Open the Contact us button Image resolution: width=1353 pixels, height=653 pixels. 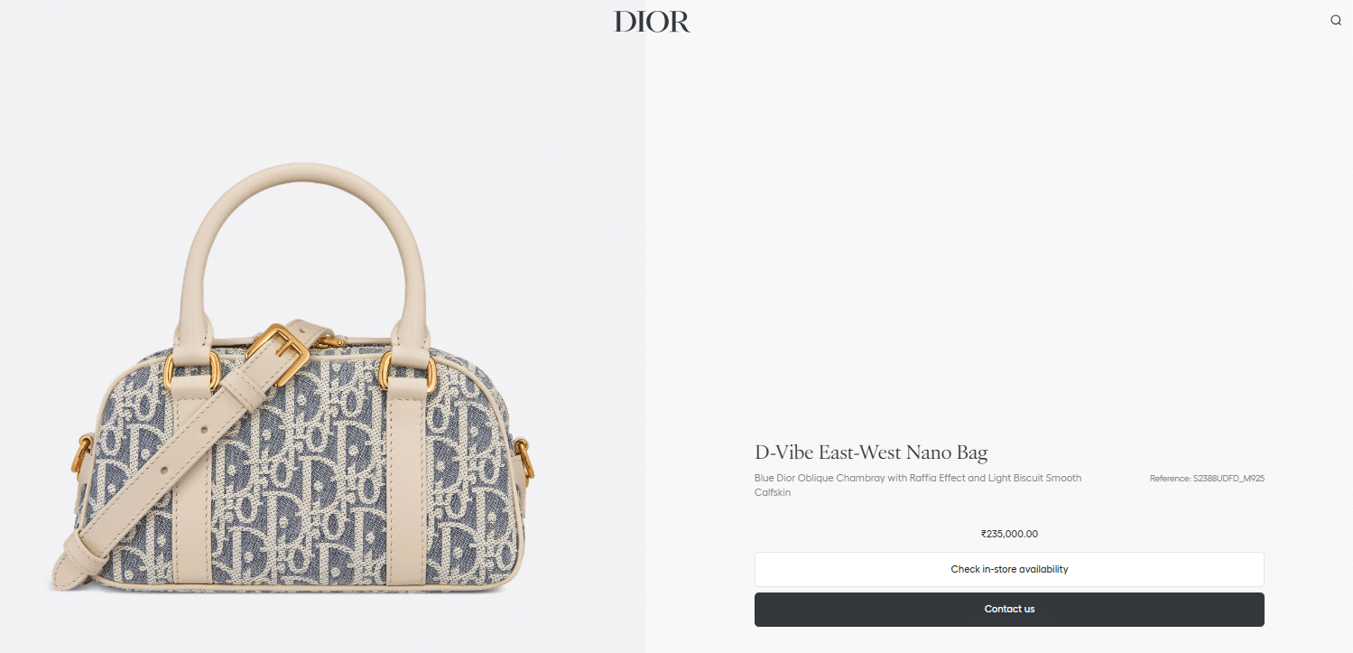pyautogui.click(x=1009, y=610)
